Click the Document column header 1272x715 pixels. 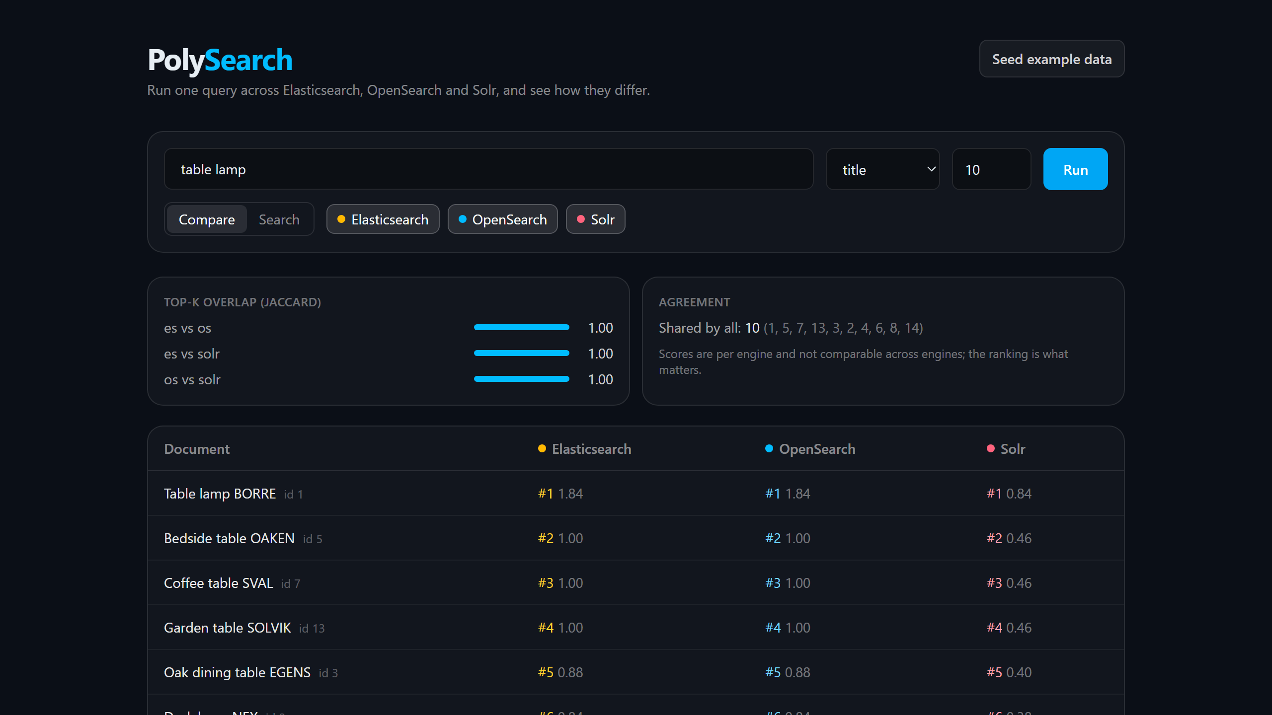coord(197,449)
